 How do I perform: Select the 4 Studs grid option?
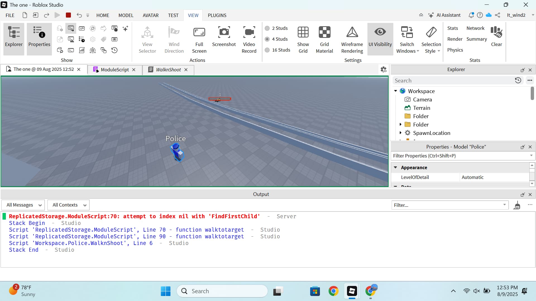tap(267, 39)
